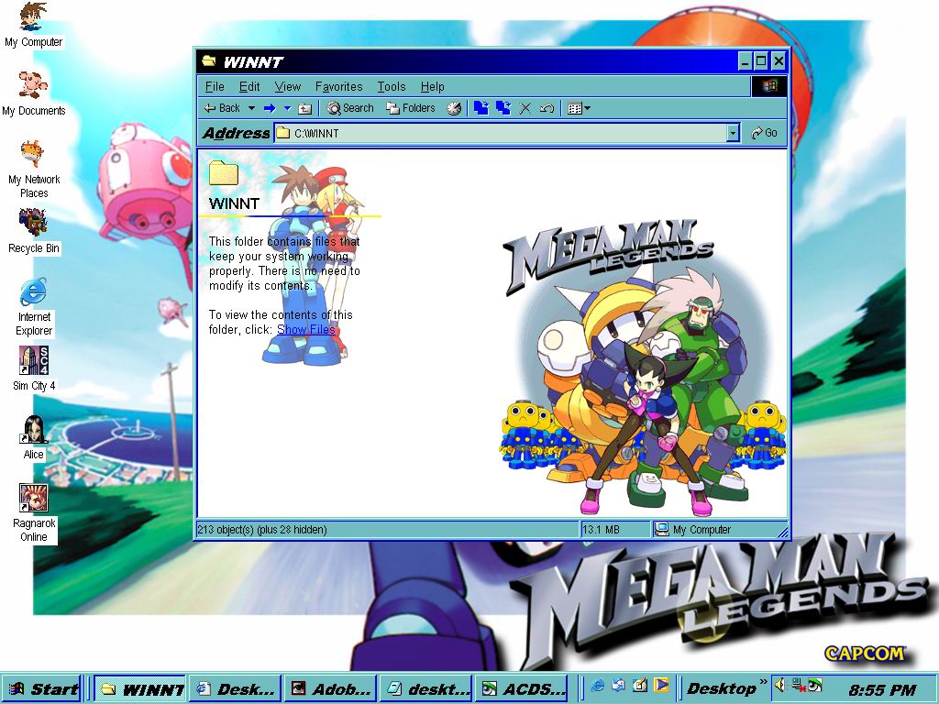Open the Tools menu
Screen dimensions: 939x704
(392, 87)
